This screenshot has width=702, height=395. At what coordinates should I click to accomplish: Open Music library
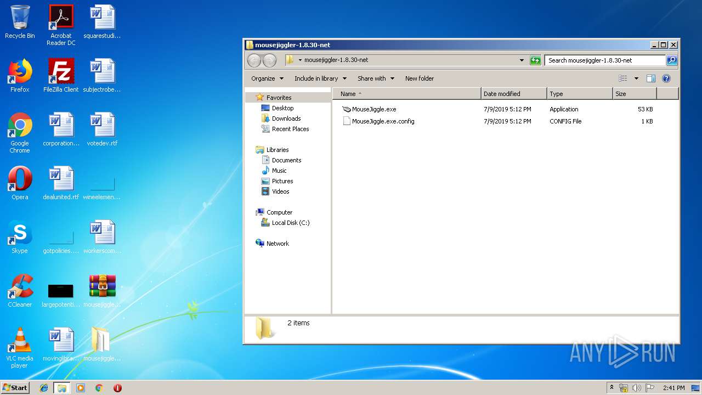pyautogui.click(x=279, y=171)
